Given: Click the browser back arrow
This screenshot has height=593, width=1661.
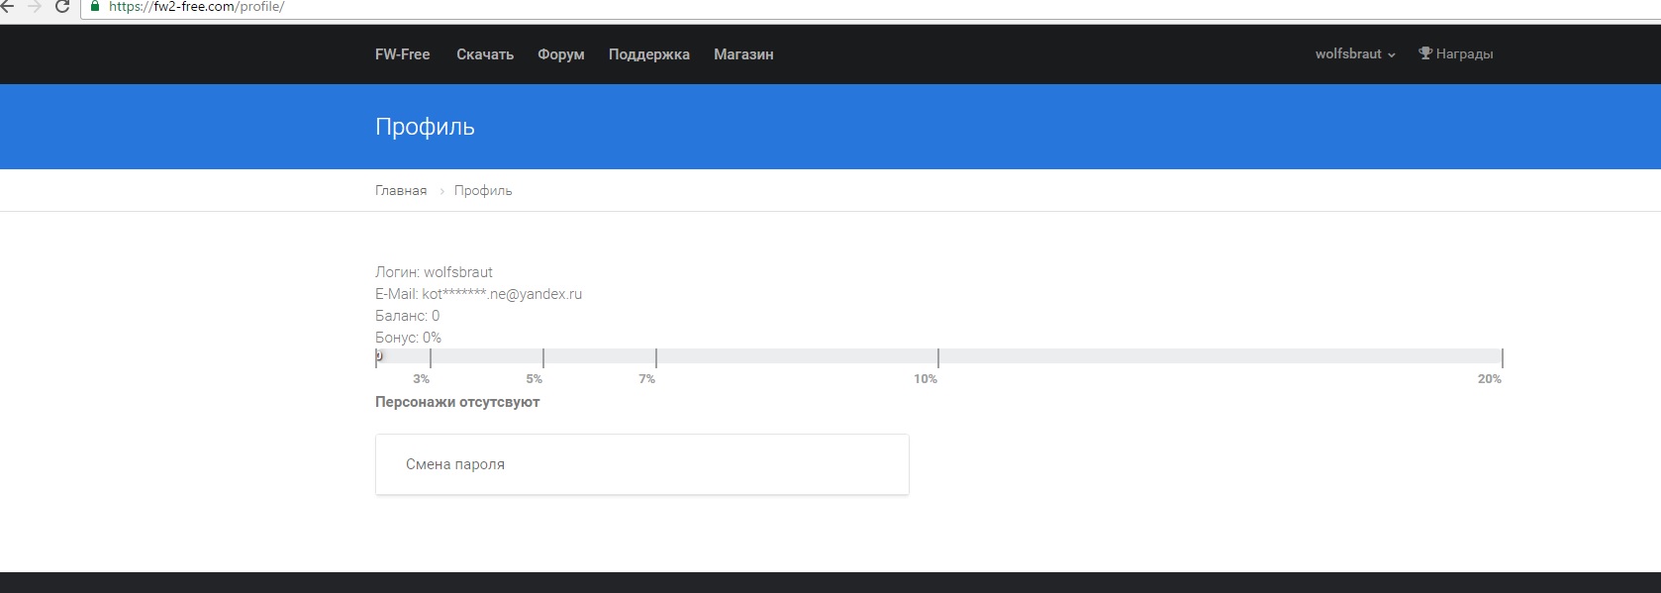Looking at the screenshot, I should [8, 7].
